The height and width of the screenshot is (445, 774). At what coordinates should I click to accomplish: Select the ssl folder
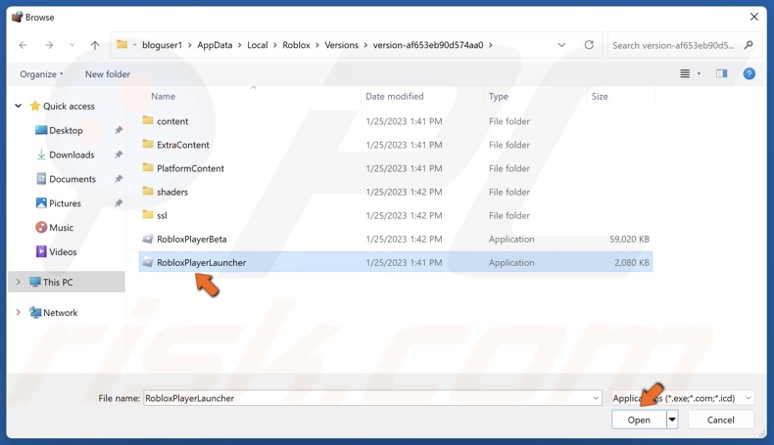pyautogui.click(x=162, y=215)
